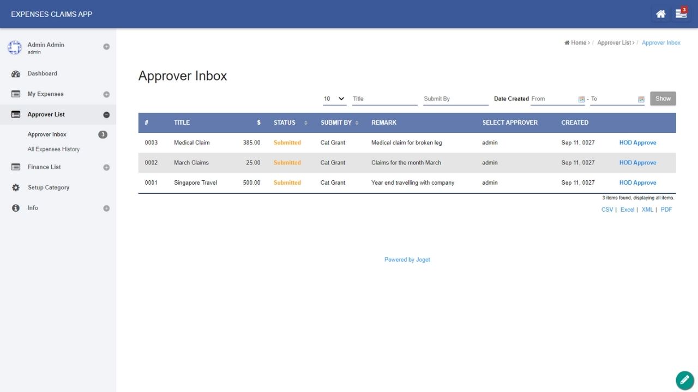Click the Home icon in the top bar
This screenshot has width=698, height=392.
click(660, 14)
